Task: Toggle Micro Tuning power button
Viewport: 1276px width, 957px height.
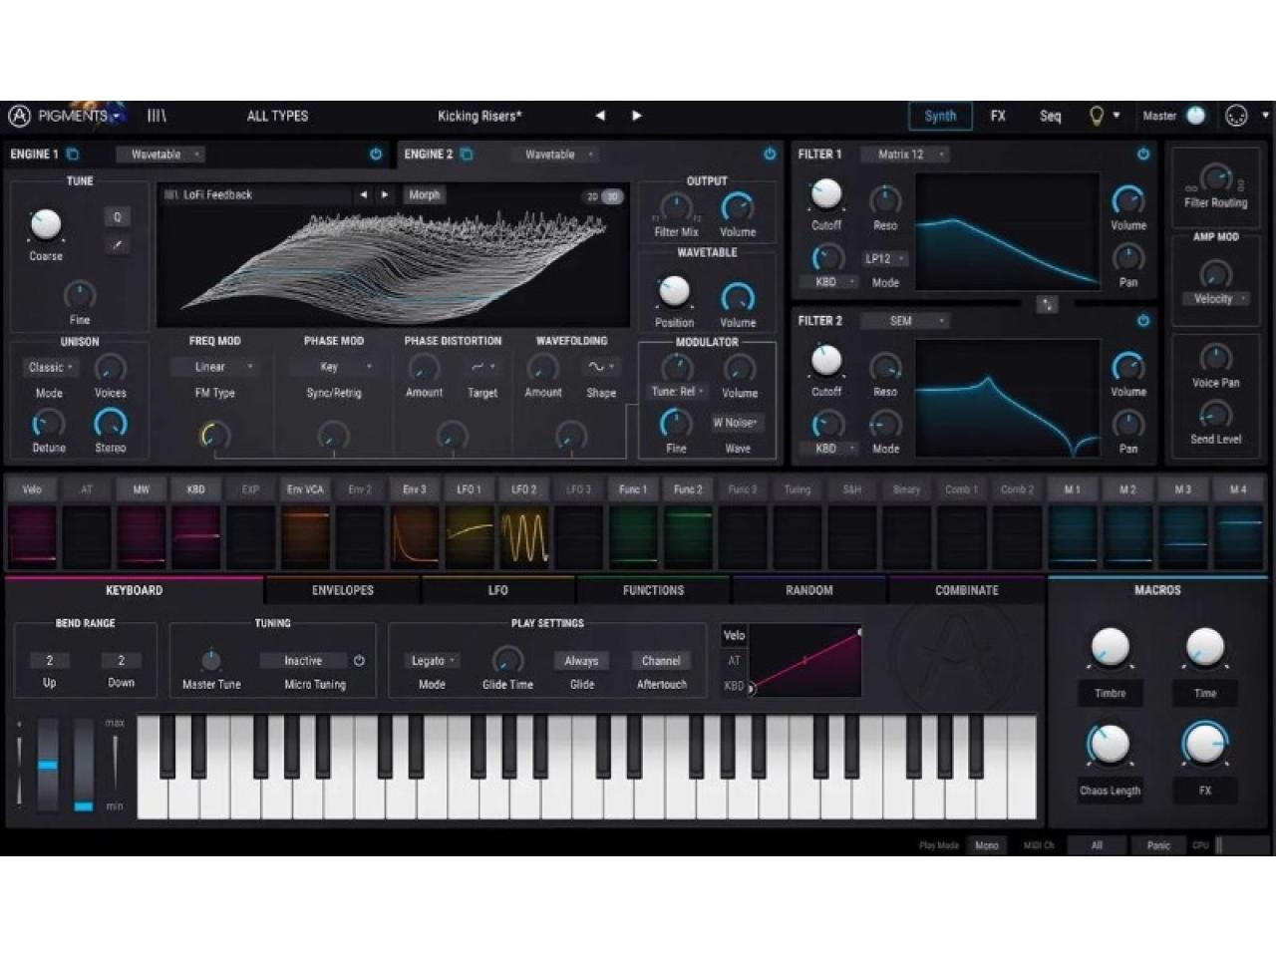Action: (x=359, y=661)
